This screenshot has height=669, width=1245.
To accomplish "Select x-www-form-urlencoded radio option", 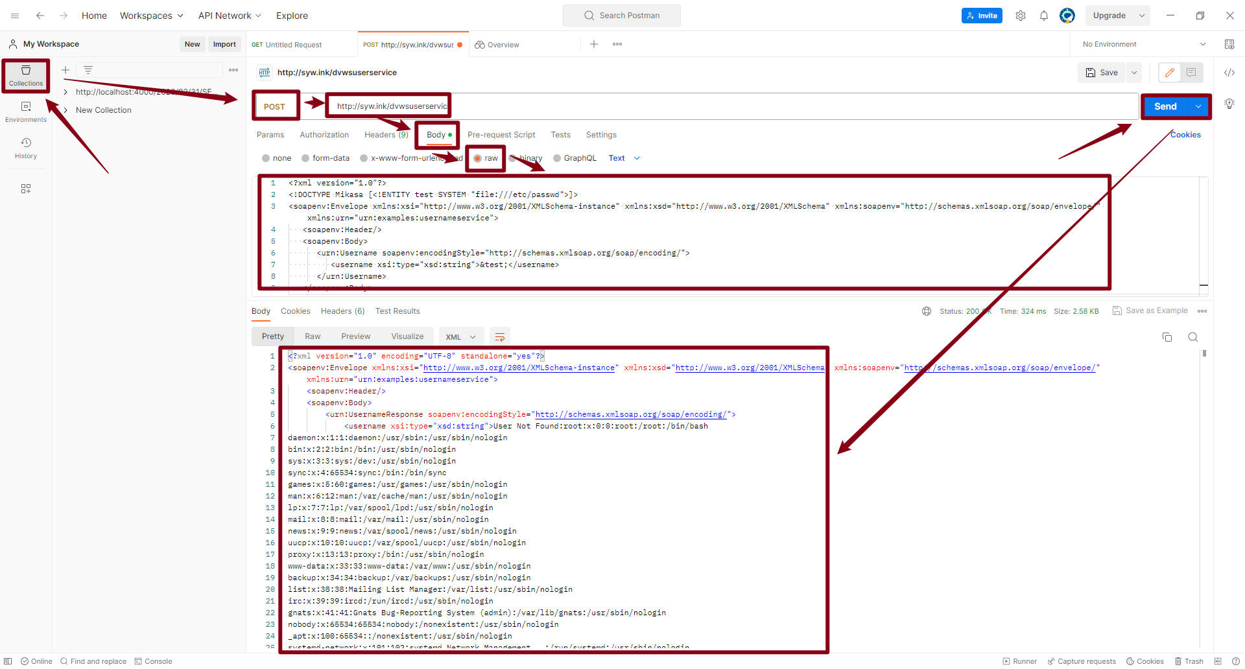I will point(364,158).
